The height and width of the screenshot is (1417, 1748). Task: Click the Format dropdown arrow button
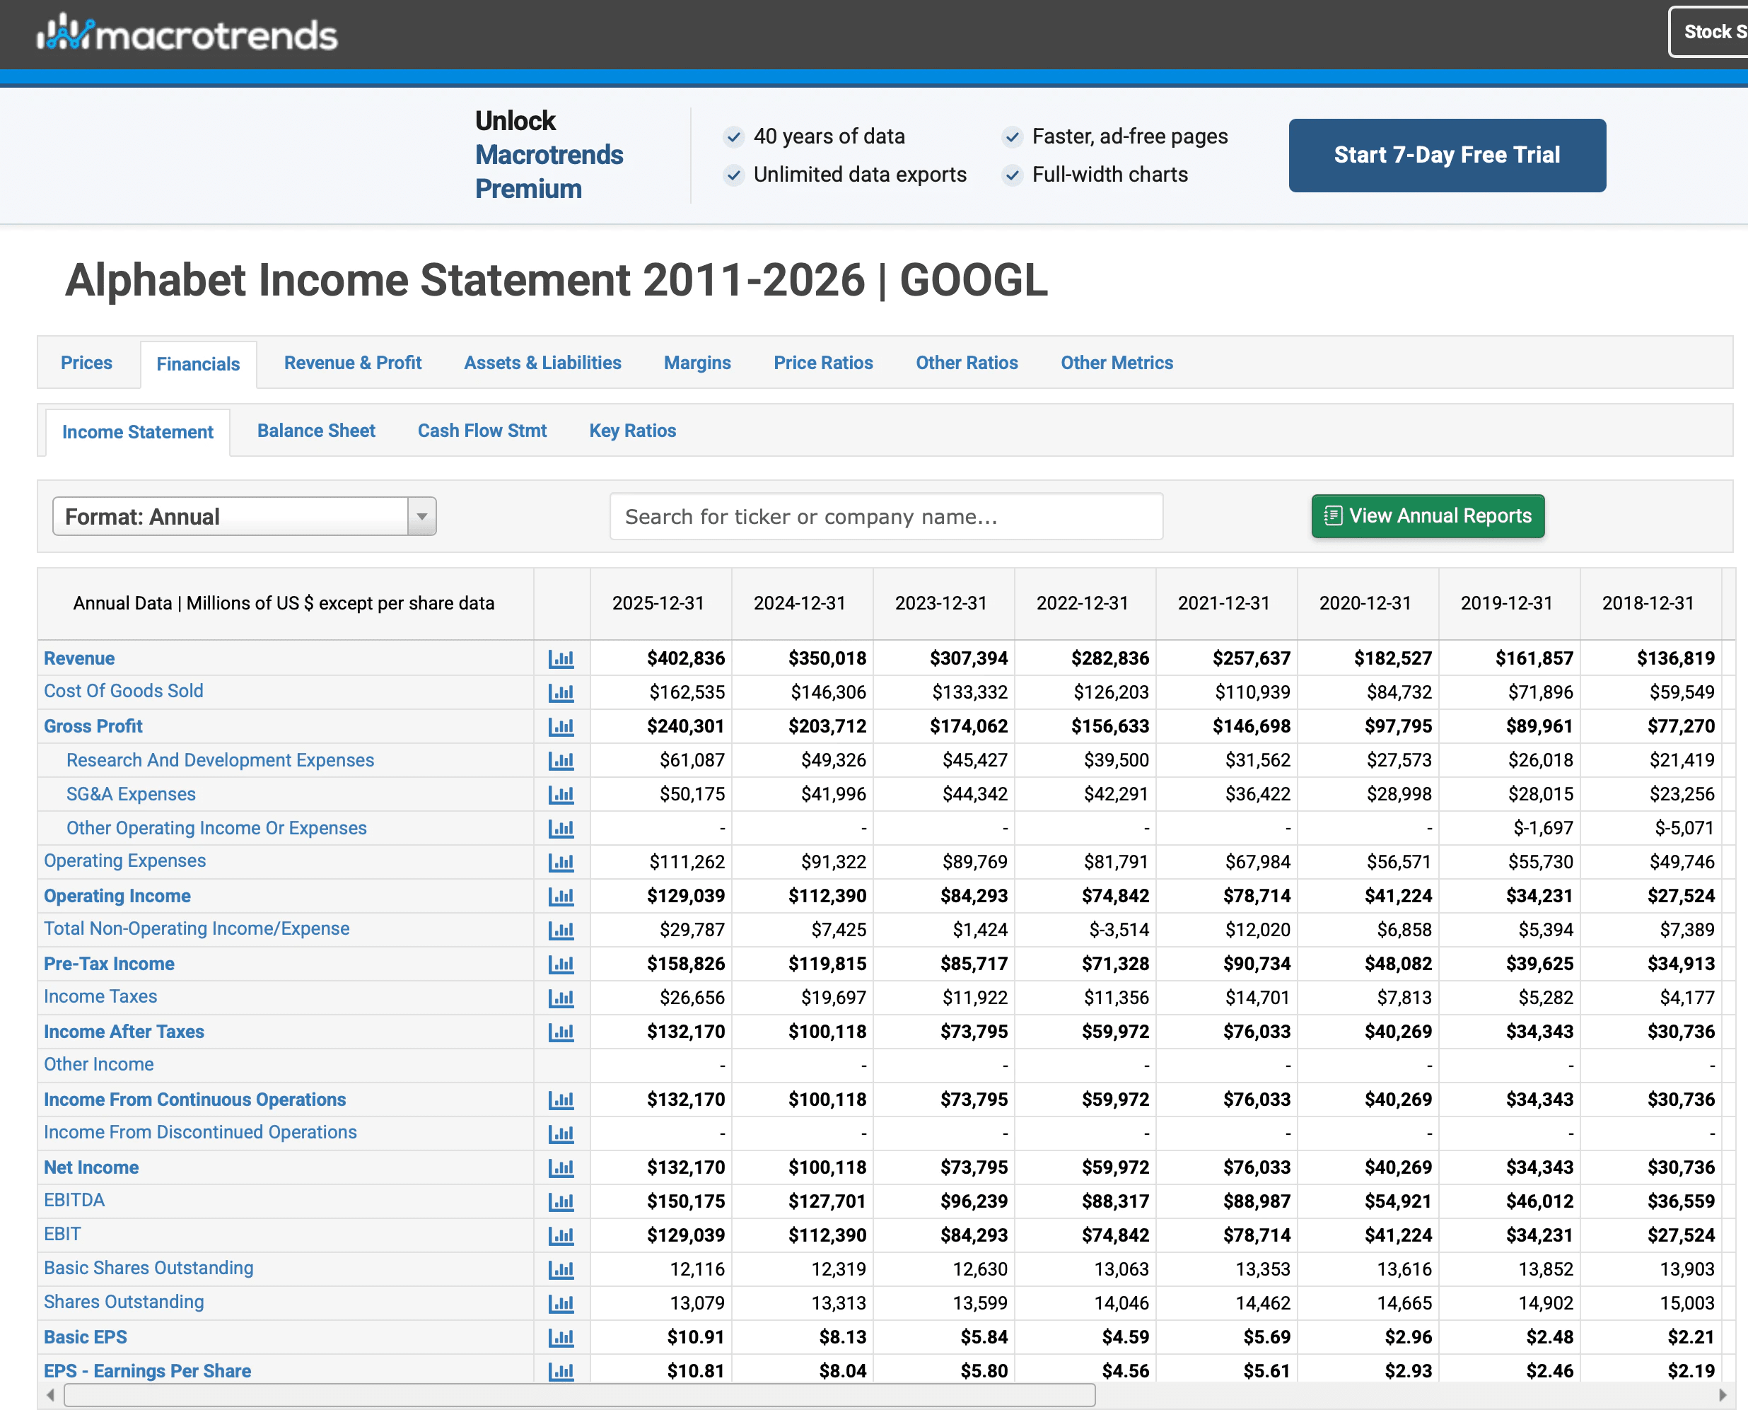422,517
